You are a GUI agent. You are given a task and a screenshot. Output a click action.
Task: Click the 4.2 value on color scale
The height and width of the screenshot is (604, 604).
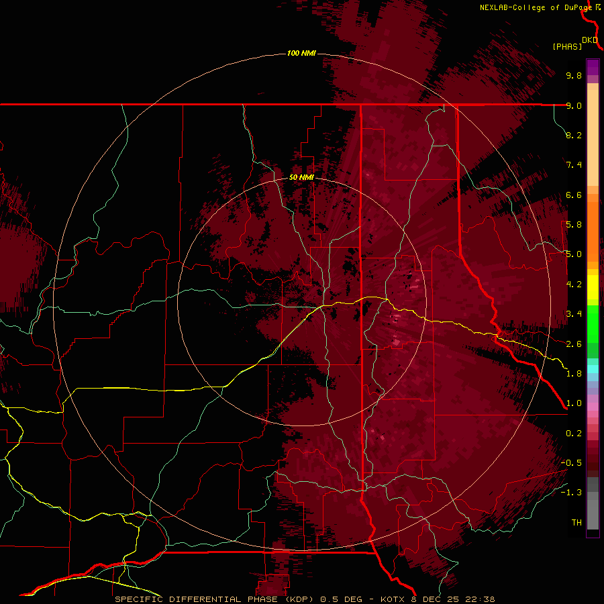(x=574, y=285)
